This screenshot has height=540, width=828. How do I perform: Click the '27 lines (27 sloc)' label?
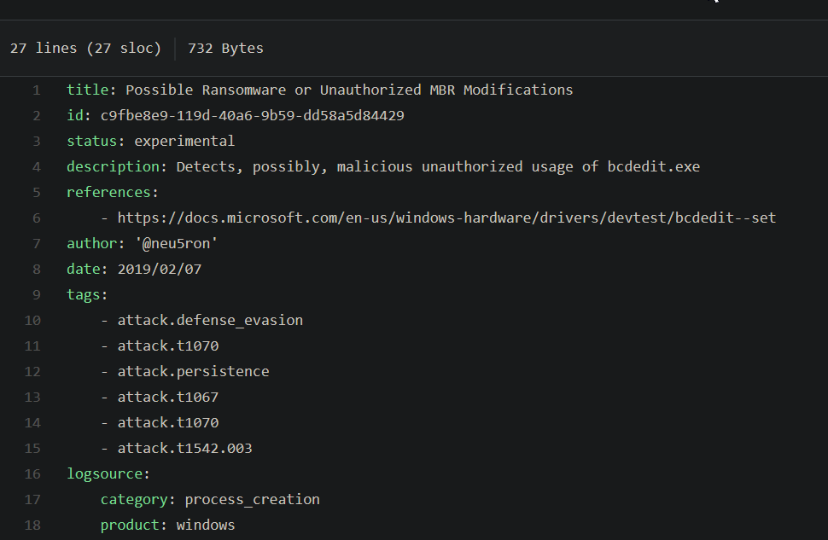coord(85,48)
